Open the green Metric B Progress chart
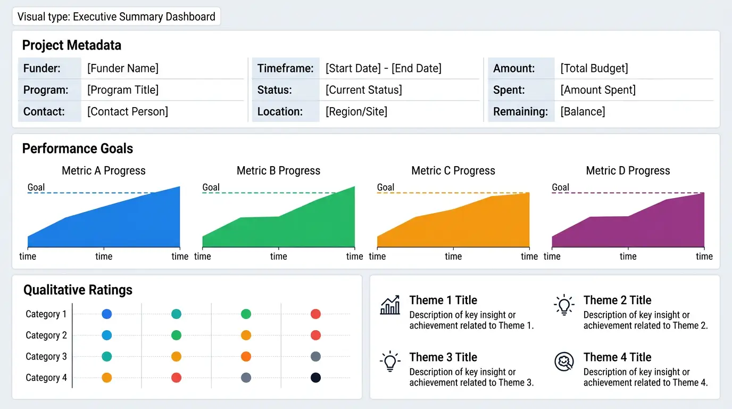Viewport: 732px width, 409px height. 279,217
